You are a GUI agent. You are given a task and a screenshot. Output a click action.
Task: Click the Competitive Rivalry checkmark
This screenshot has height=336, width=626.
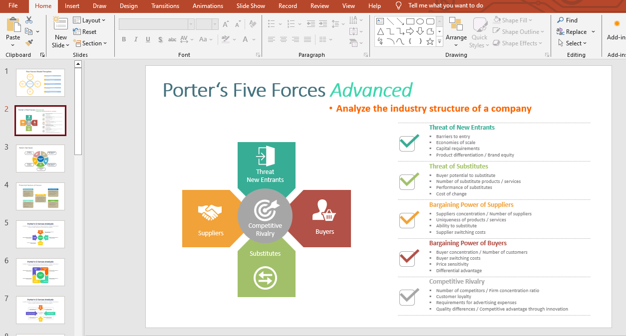coord(409,296)
